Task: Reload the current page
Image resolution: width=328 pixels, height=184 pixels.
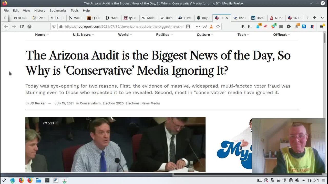Action: [22, 27]
